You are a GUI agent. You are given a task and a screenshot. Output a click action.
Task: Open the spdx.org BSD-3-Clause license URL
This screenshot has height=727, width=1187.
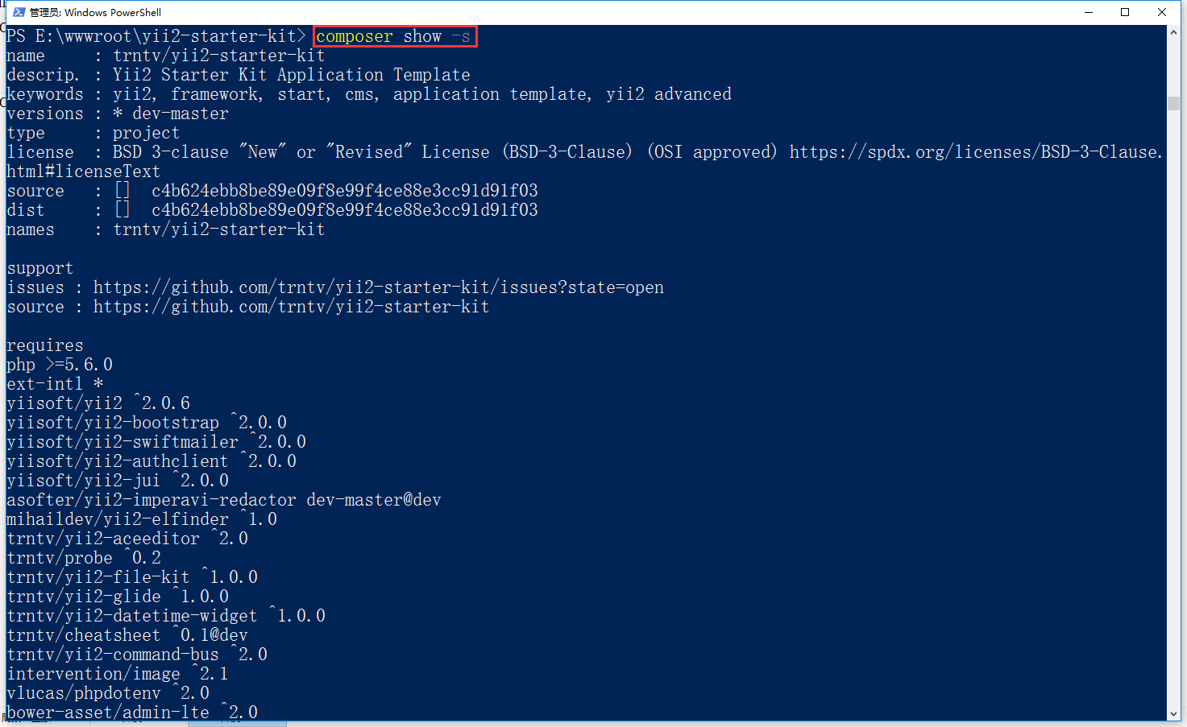pyautogui.click(x=975, y=152)
